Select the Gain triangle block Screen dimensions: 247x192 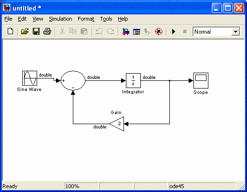117,124
